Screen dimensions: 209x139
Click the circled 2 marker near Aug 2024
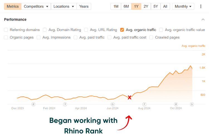click(x=144, y=105)
